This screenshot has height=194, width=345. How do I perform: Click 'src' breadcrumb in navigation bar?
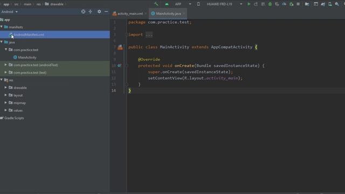[17, 4]
